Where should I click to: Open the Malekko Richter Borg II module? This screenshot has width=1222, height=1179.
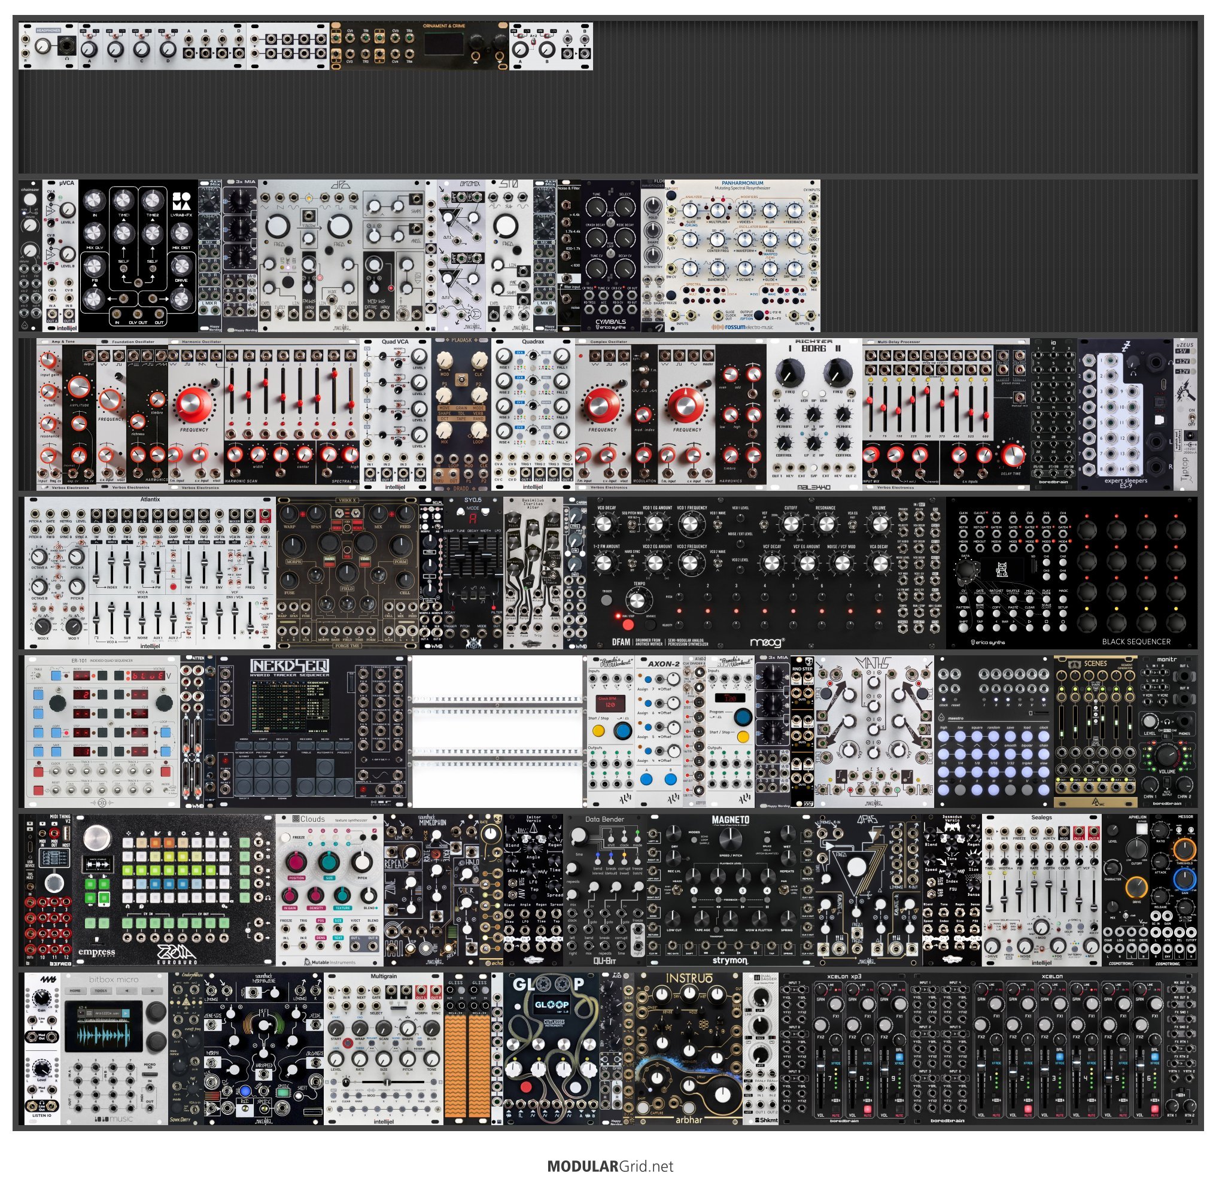(x=815, y=415)
